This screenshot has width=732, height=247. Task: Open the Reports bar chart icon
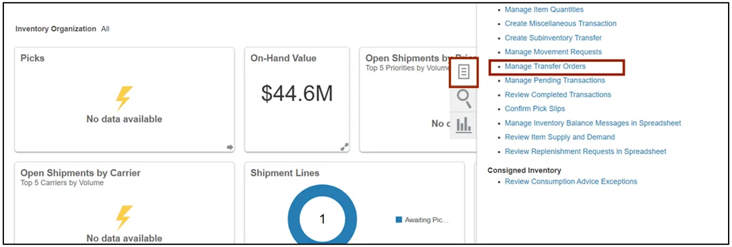point(464,124)
